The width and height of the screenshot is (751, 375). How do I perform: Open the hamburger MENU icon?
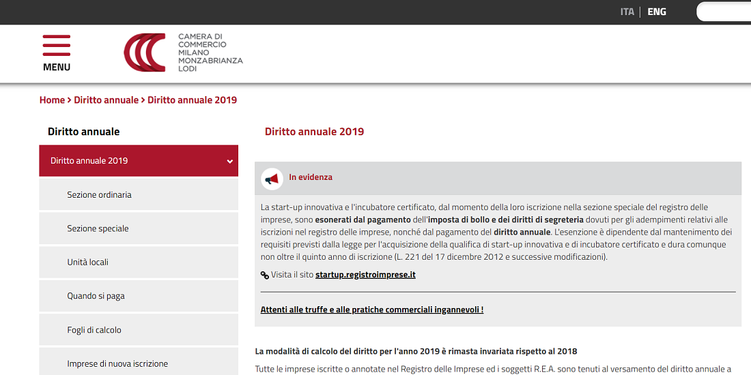[x=57, y=46]
